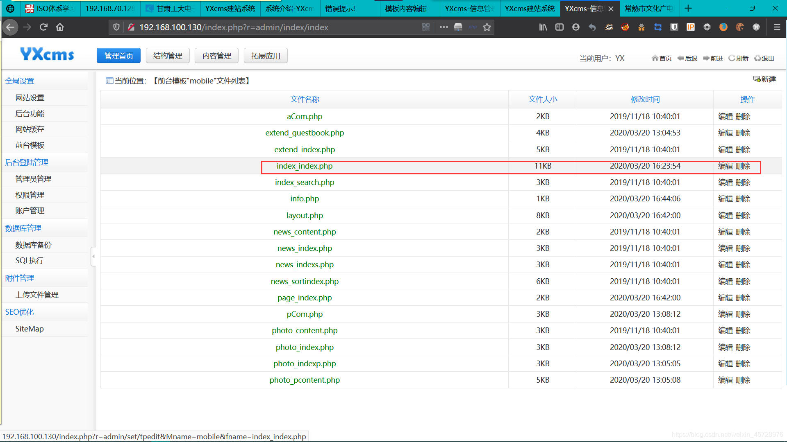
Task: Open the QR code icon in the address bar
Action: coord(426,27)
